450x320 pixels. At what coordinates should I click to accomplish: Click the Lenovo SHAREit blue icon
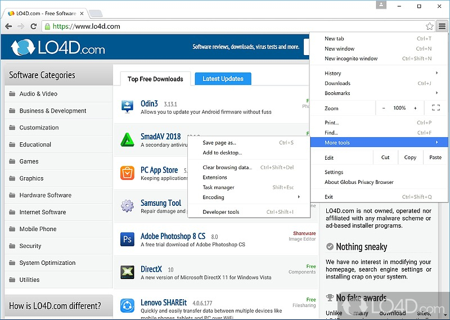(127, 305)
